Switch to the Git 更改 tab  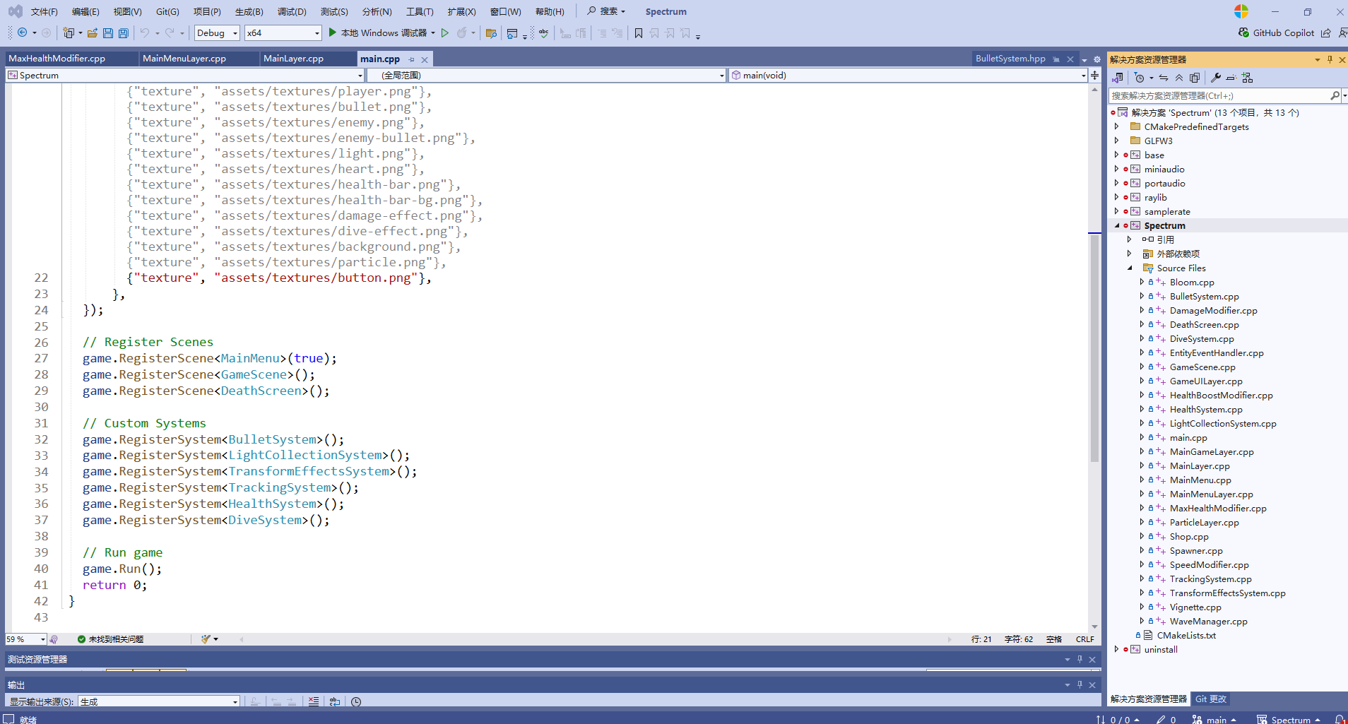[1211, 699]
